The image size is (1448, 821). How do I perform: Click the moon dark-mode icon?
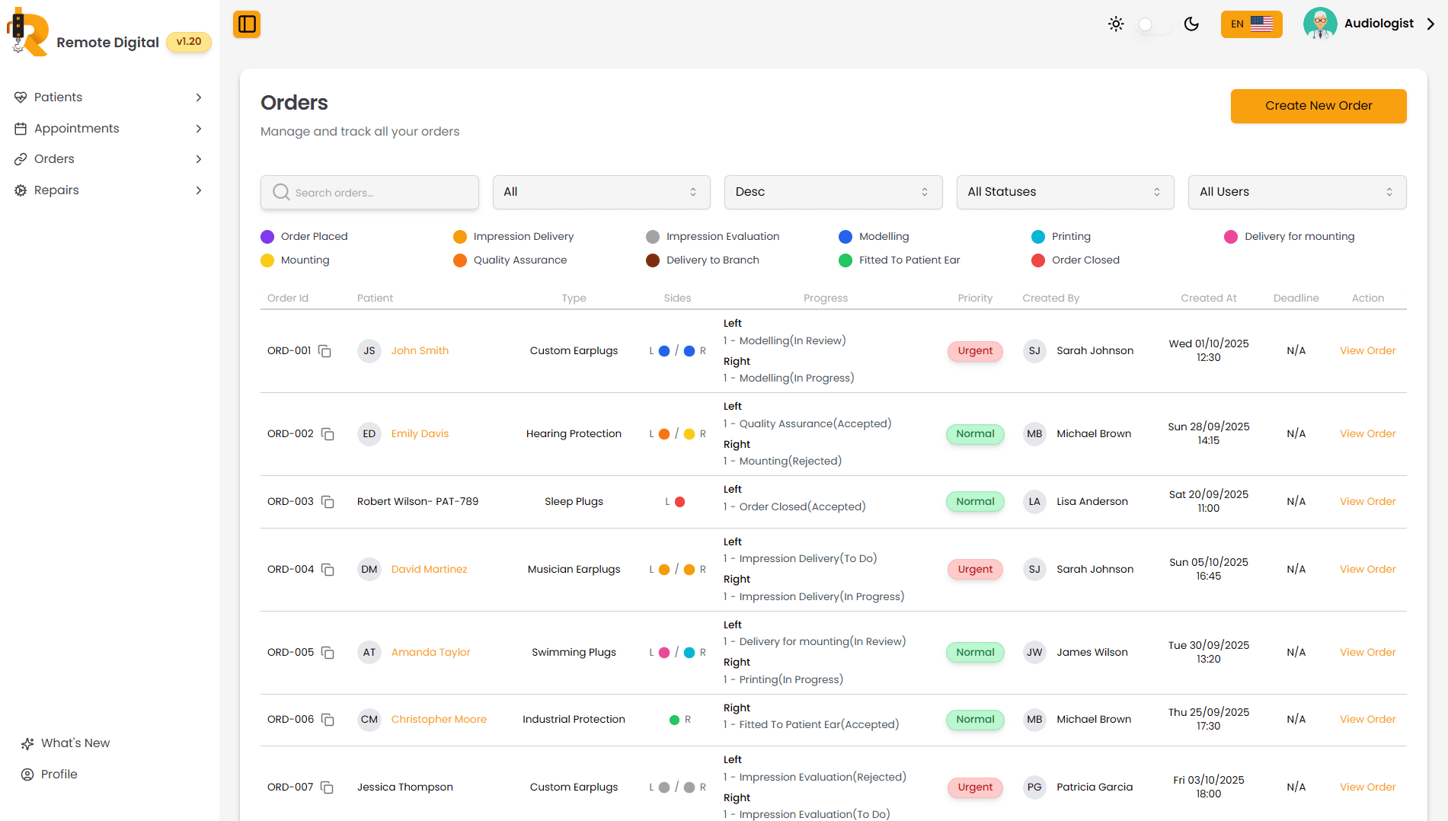coord(1191,24)
